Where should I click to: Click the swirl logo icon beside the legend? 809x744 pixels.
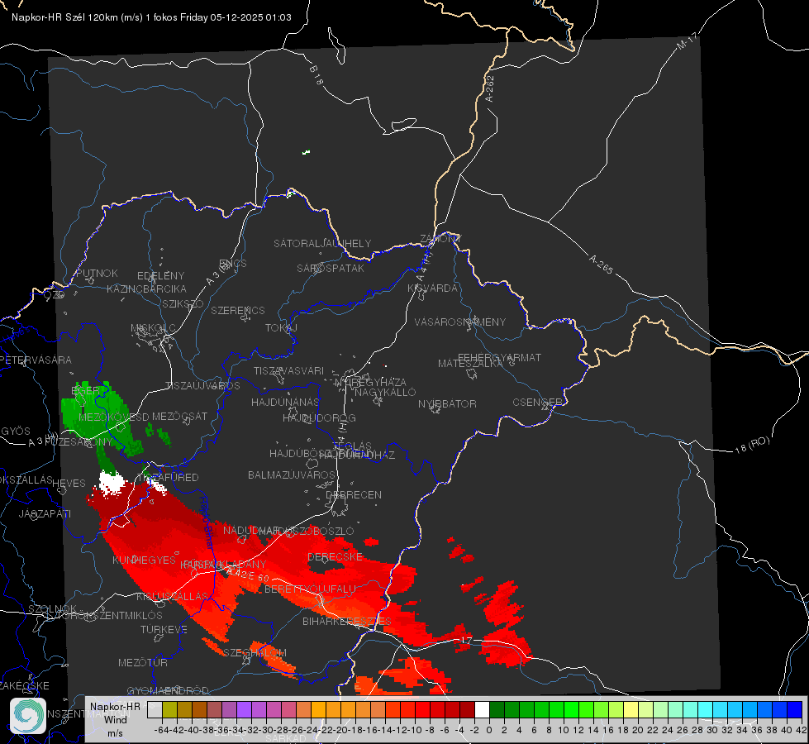pos(27,716)
